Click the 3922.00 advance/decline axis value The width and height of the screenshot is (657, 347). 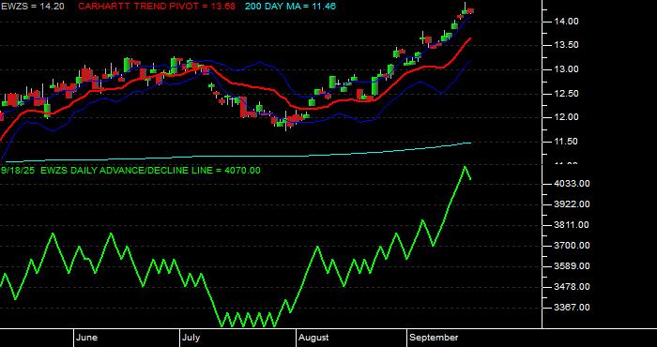pos(572,204)
